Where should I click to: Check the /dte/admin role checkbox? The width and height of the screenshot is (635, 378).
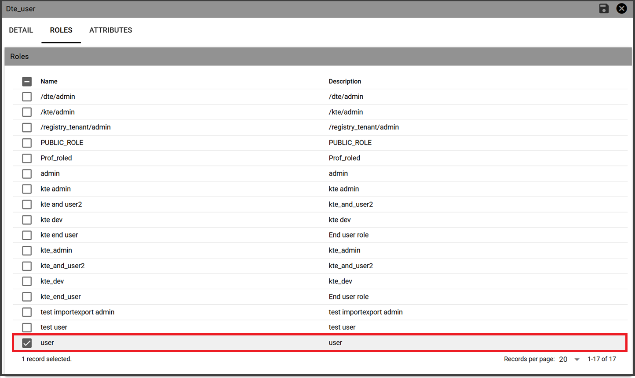[27, 97]
